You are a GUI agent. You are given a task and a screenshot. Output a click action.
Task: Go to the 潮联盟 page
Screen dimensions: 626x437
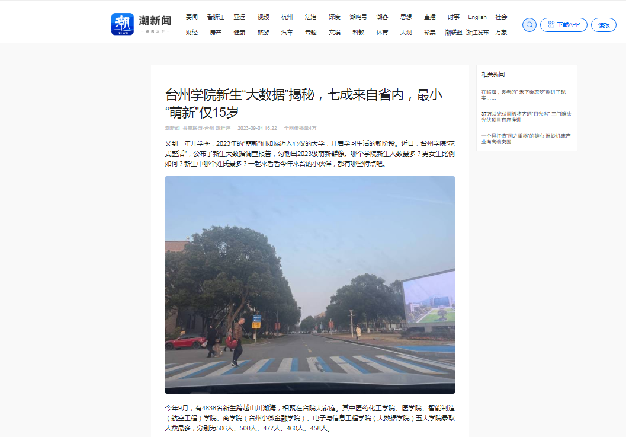point(453,32)
